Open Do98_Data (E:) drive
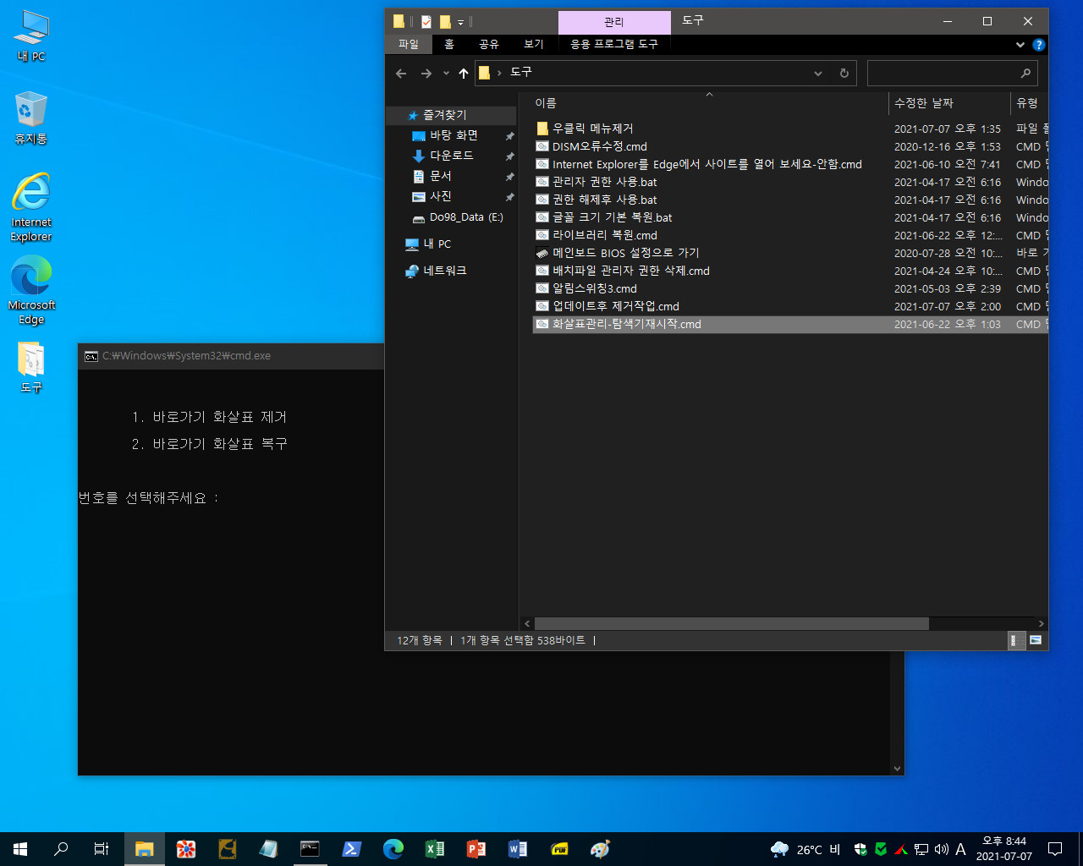1083x866 pixels. pos(466,217)
